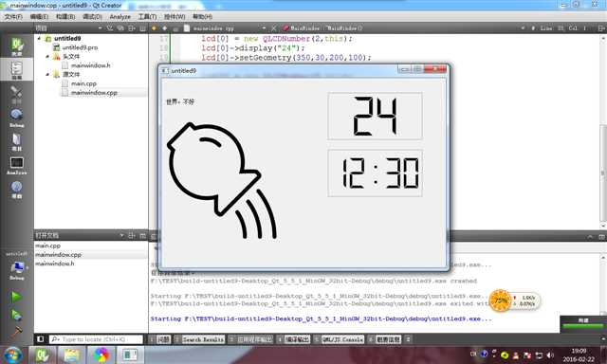The image size is (607, 364).
Task: Select mainwindow.cpp in open documents list
Action: click(x=59, y=255)
